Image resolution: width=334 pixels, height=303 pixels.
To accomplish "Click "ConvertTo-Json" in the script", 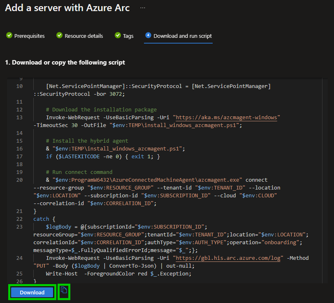I will (x=131, y=266).
